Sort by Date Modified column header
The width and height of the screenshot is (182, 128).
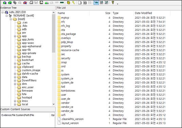tap(152, 13)
